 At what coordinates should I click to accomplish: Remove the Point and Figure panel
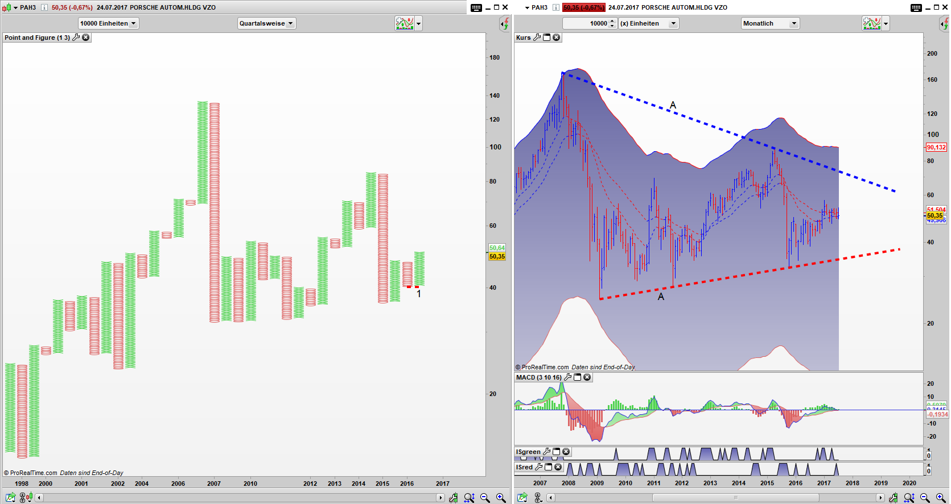pos(86,38)
